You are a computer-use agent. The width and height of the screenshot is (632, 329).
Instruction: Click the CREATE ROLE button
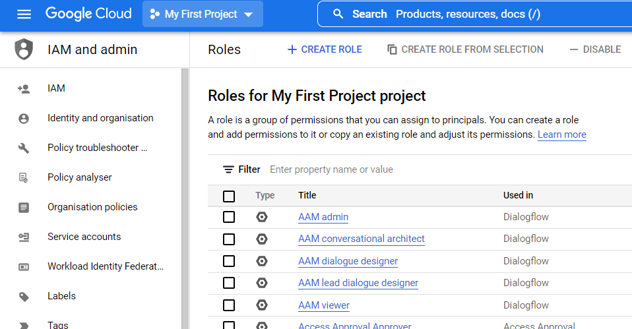(325, 49)
